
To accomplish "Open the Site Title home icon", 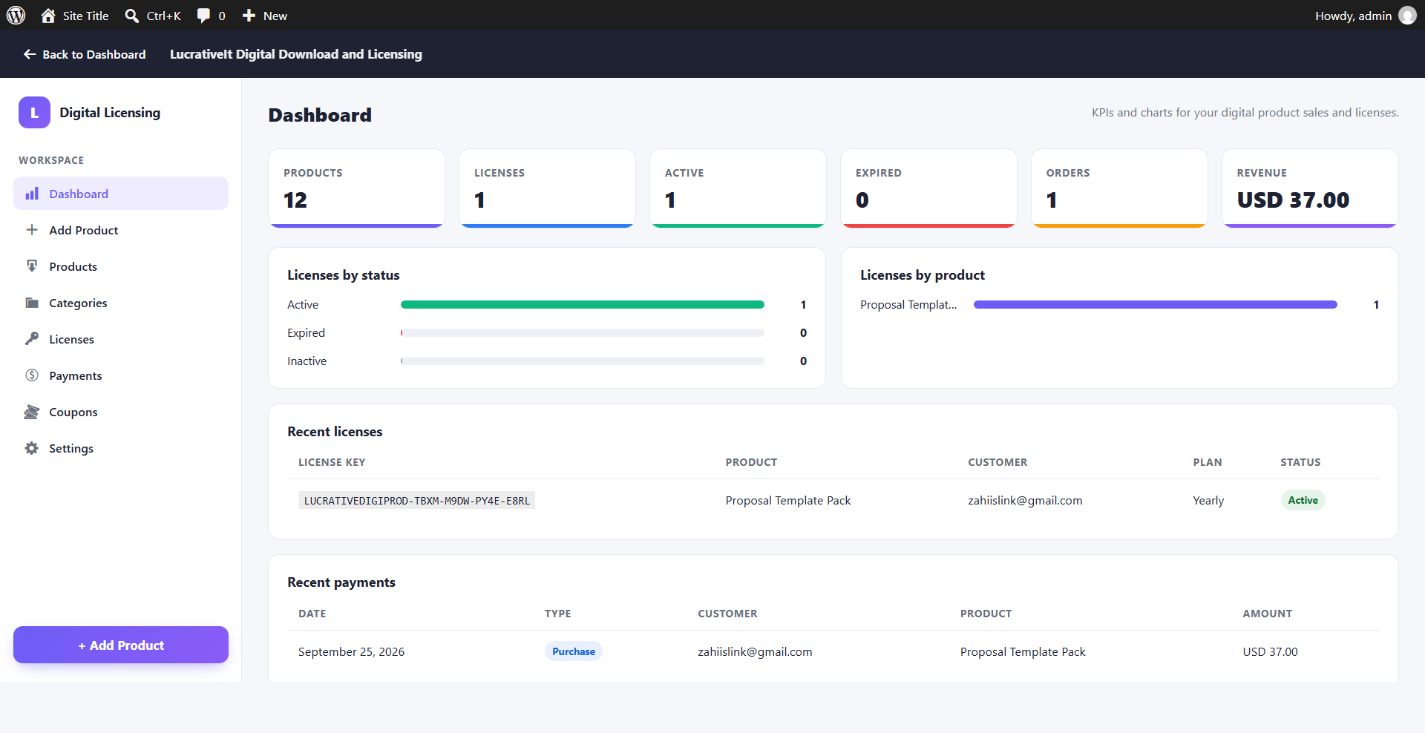I will [48, 16].
